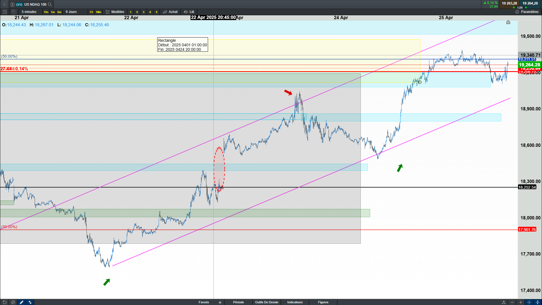The height and width of the screenshot is (305, 542).
Task: Click the 19,340.71 price axis label
Action: [x=530, y=55]
